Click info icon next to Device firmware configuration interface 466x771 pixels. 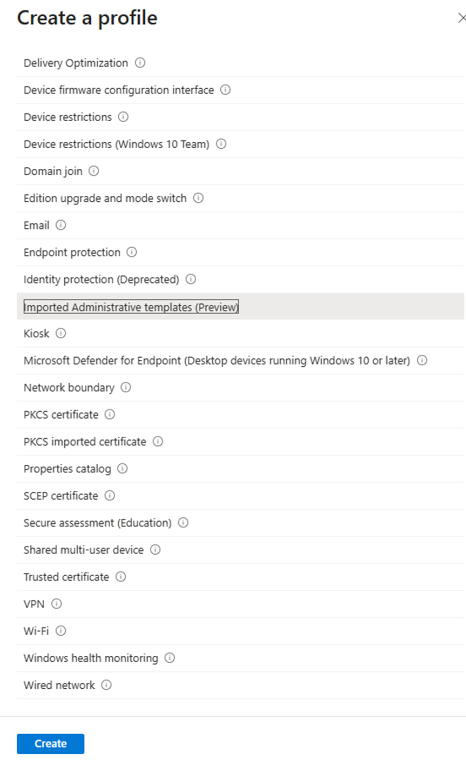[x=226, y=90]
